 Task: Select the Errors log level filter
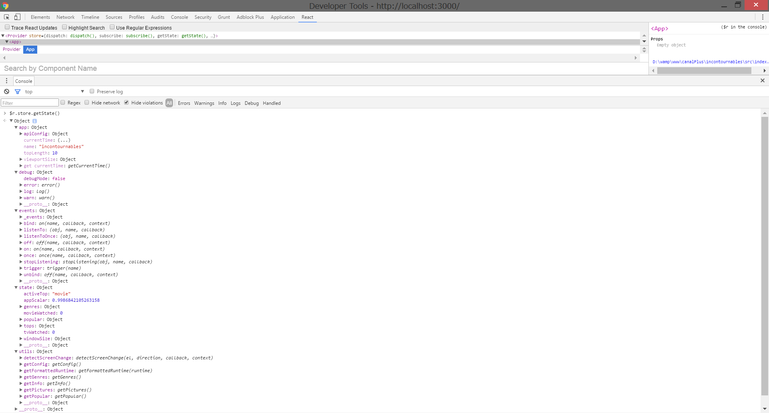click(x=184, y=103)
